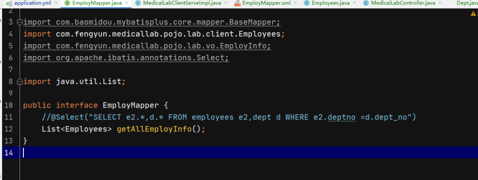The height and width of the screenshot is (180, 478).
Task: Click the closing brace on line 13
Action: (x=25, y=141)
